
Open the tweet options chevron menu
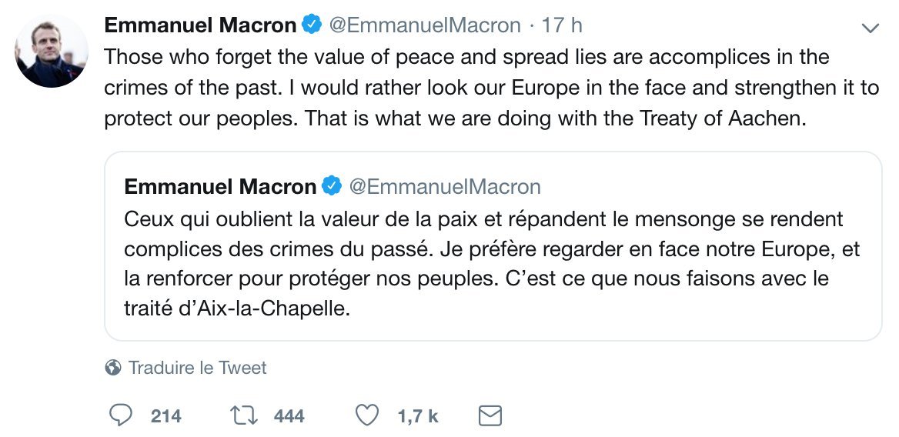870,28
